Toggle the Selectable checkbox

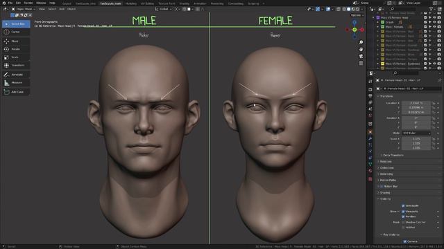point(403,205)
